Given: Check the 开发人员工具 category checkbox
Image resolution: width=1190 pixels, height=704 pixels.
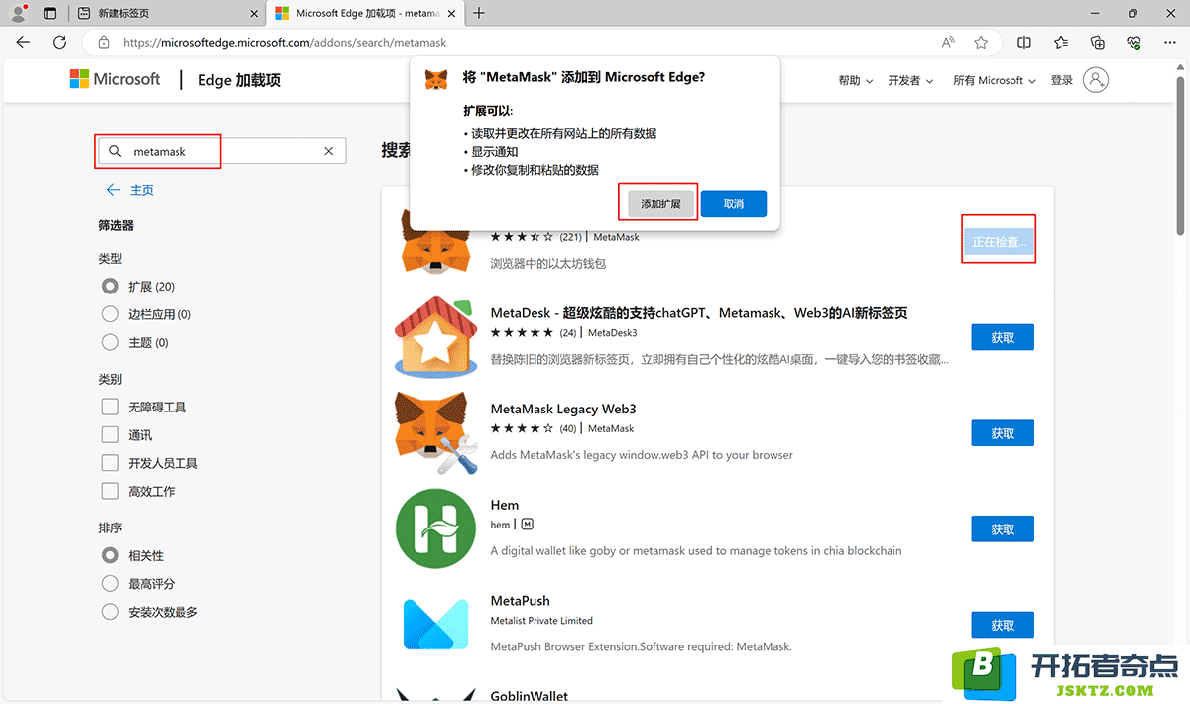Looking at the screenshot, I should [x=110, y=463].
